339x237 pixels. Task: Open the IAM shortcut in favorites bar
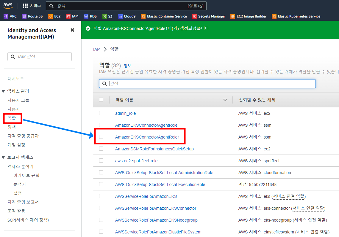[72, 16]
